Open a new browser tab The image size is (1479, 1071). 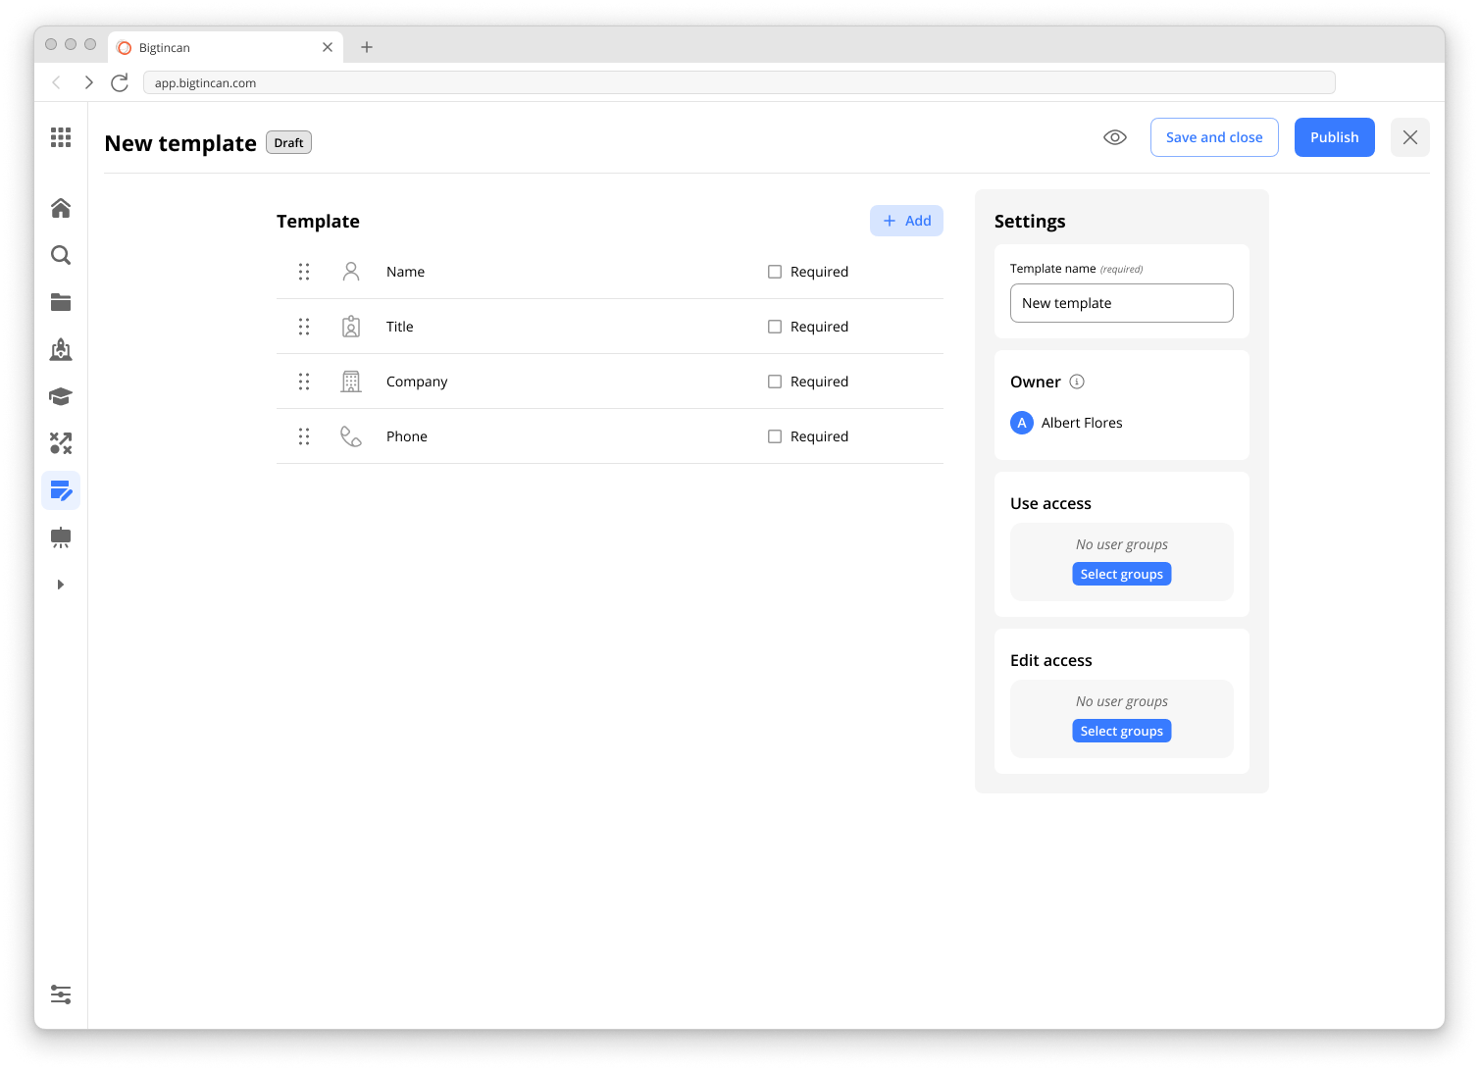pos(367,47)
